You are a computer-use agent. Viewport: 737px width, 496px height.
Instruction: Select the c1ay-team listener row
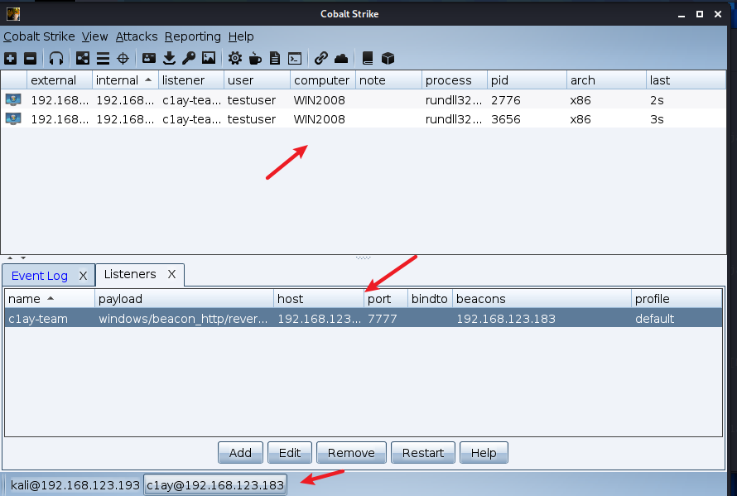coord(364,318)
